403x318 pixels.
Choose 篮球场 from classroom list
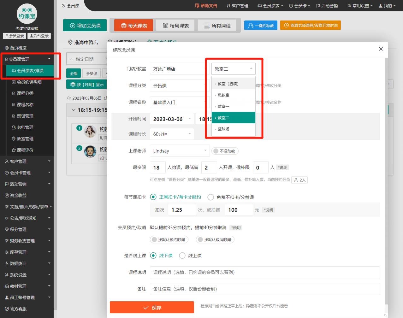point(234,129)
